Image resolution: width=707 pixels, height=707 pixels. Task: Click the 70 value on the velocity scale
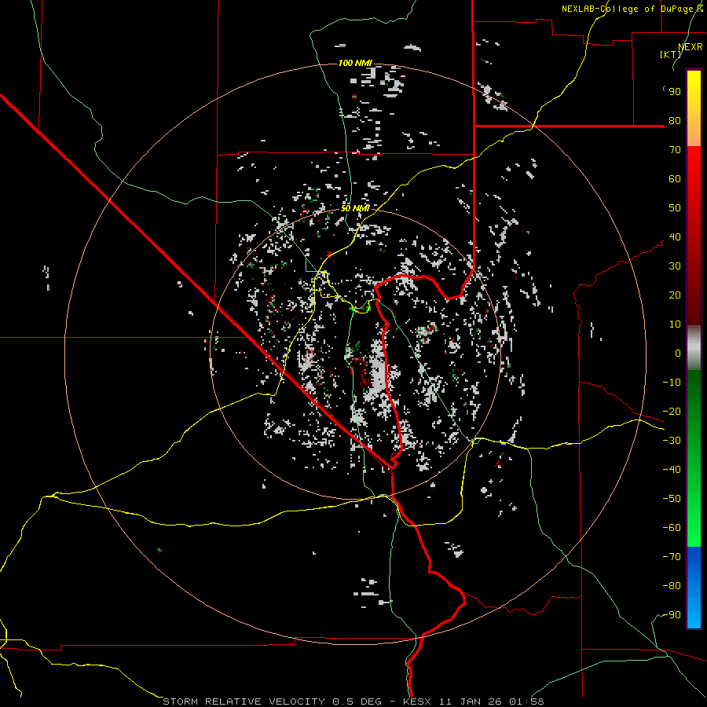[x=675, y=150]
